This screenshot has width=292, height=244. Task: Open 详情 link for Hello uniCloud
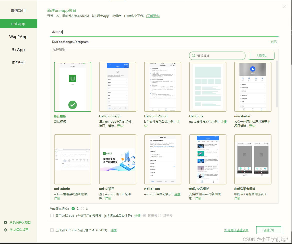pos(178,122)
